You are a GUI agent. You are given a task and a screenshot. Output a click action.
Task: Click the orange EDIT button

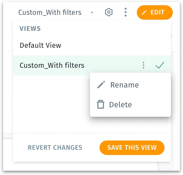tap(155, 12)
